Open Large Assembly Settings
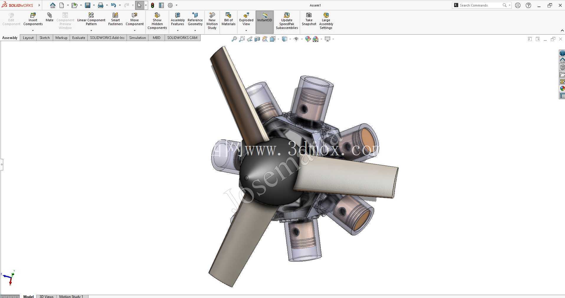 326,21
